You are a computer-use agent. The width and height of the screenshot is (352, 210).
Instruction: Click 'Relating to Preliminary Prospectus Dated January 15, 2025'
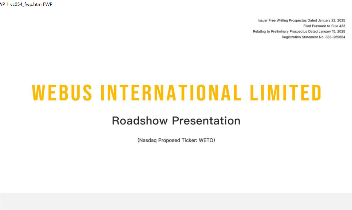pyautogui.click(x=299, y=31)
